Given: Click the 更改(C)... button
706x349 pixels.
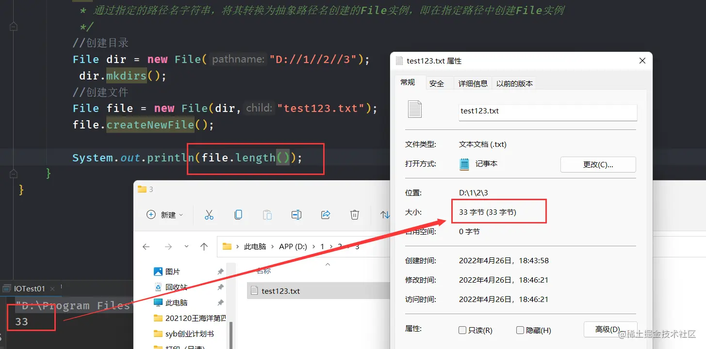Looking at the screenshot, I should point(598,164).
